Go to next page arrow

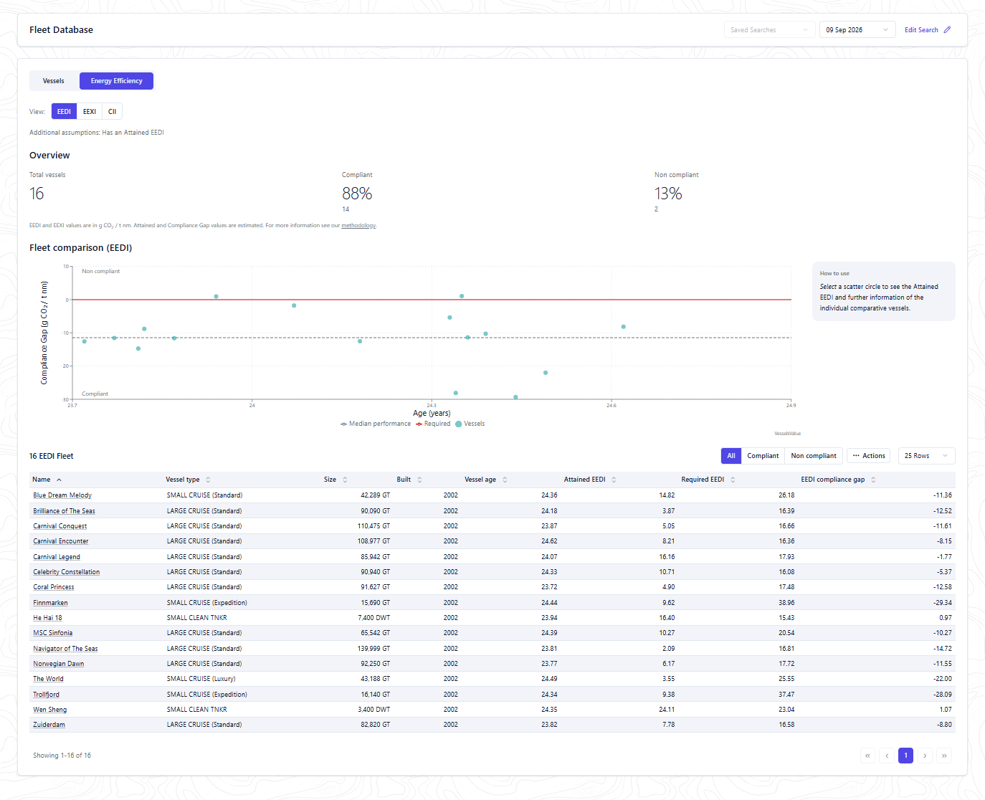click(x=925, y=756)
